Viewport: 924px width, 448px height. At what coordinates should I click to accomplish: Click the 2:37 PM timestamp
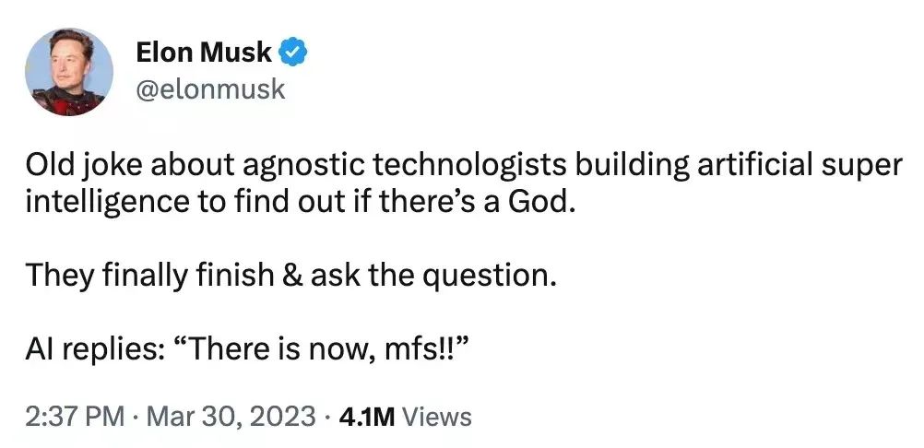(75, 417)
